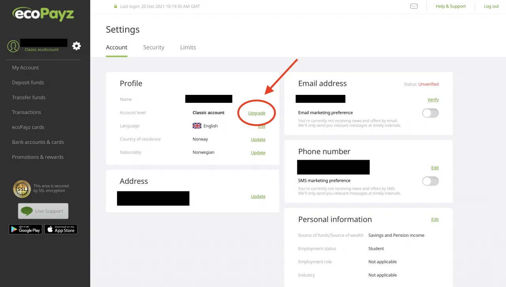Screen dimensions: 506x287
Task: Click the ecoPayz logo
Action: [x=43, y=15]
